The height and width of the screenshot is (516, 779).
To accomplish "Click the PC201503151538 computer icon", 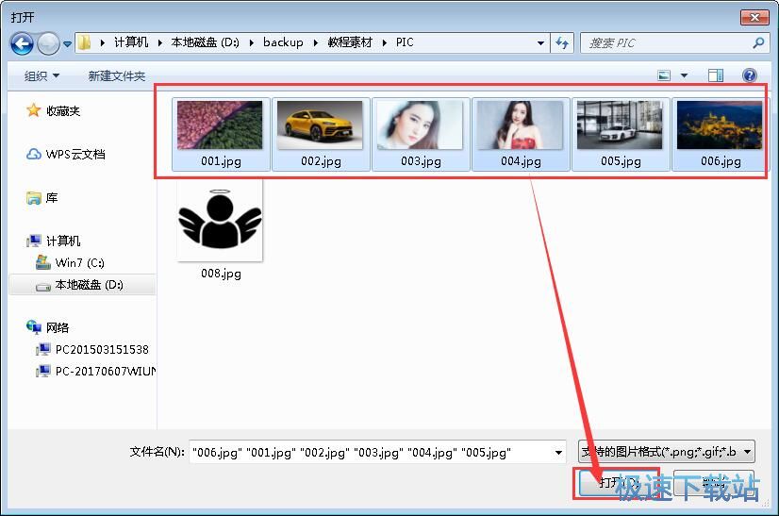I will tap(43, 349).
